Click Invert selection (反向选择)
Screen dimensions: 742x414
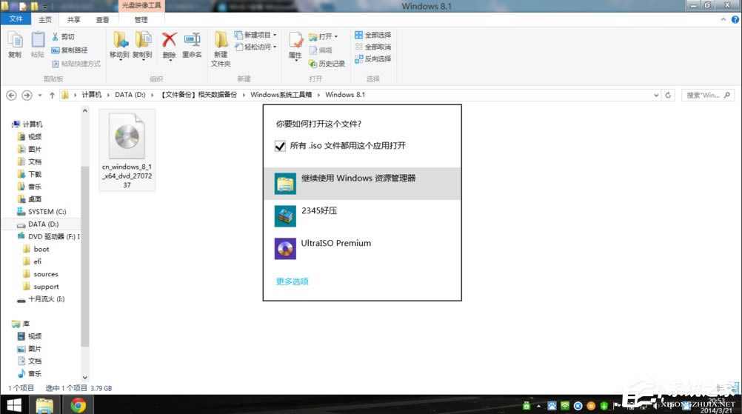click(x=373, y=59)
